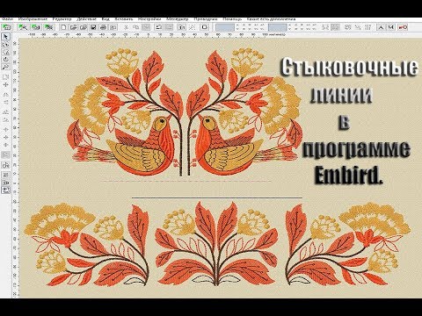Viewport: 422px width, 316px height.
Task: Open the Настройки menu
Action: pos(149,19)
